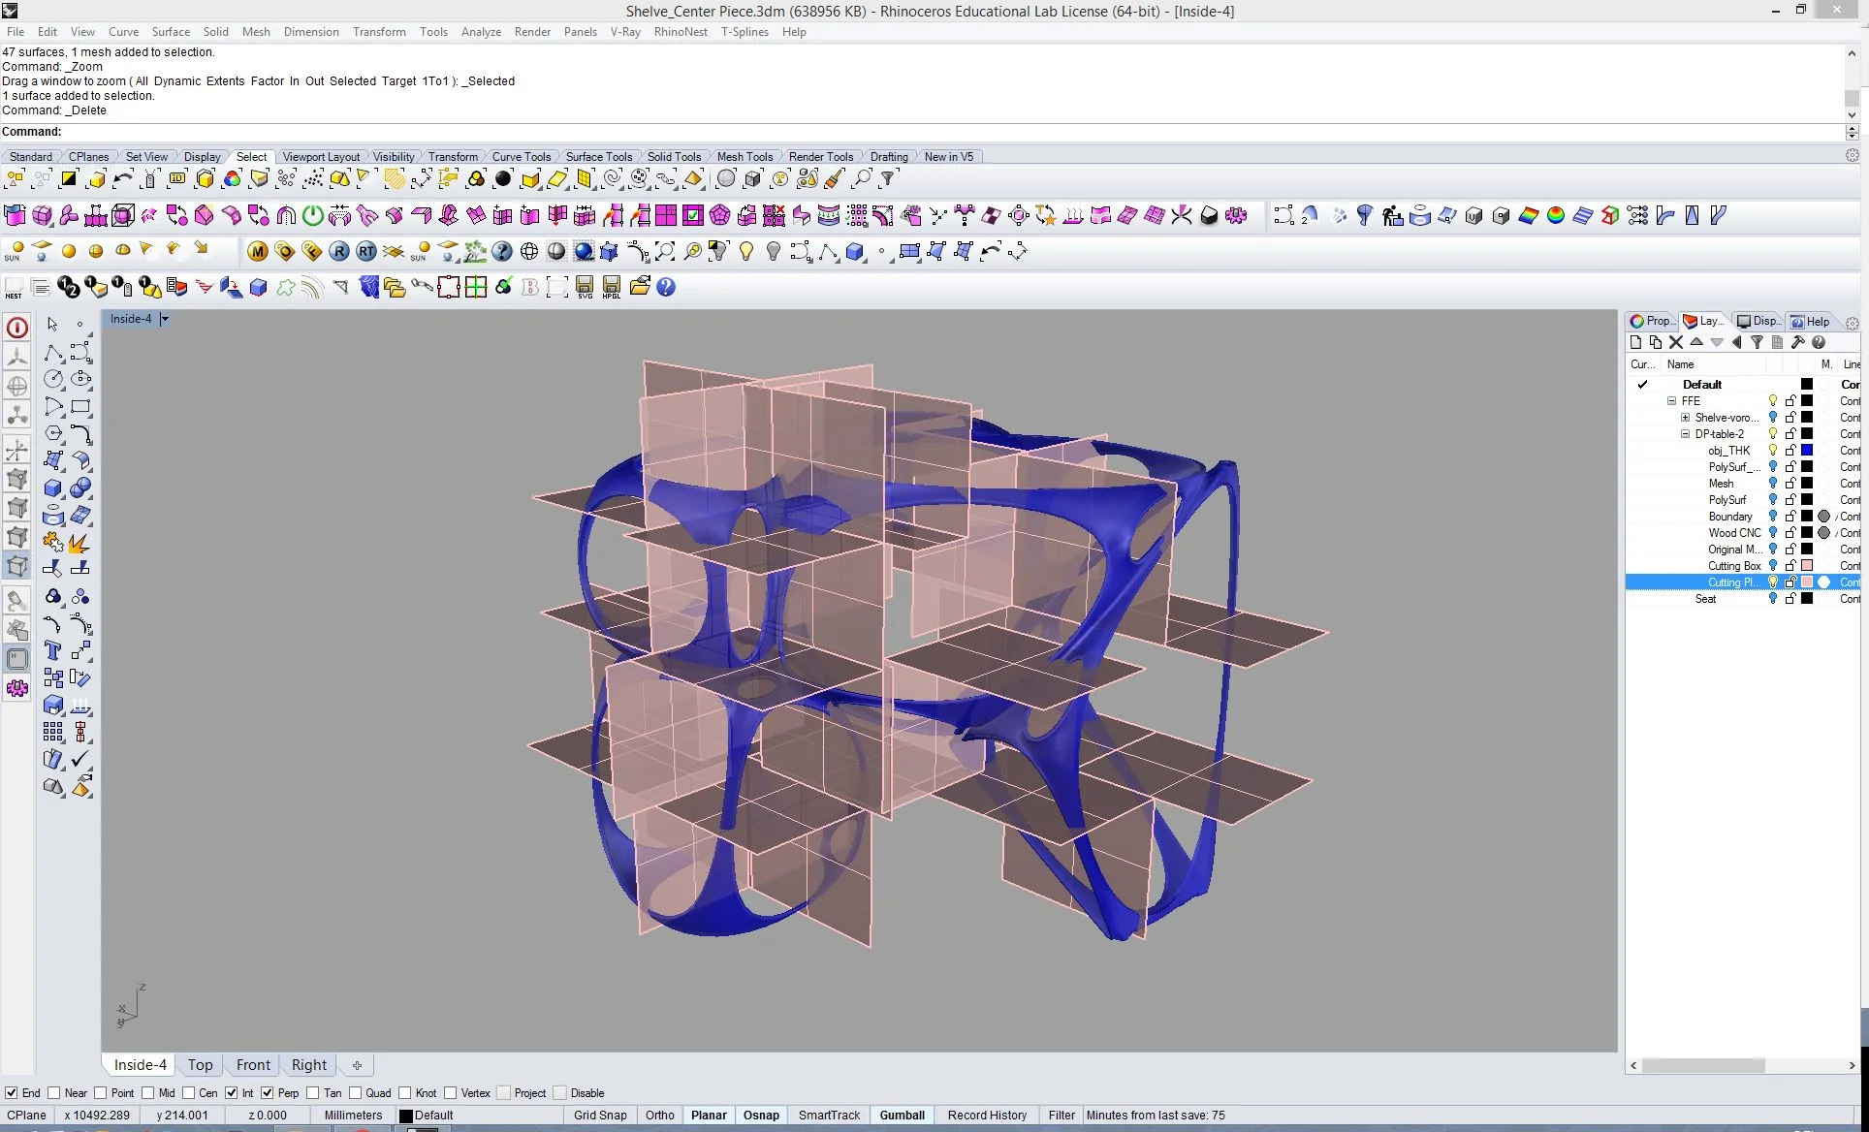Click the Gumball status bar button
1869x1132 pixels.
[902, 1116]
